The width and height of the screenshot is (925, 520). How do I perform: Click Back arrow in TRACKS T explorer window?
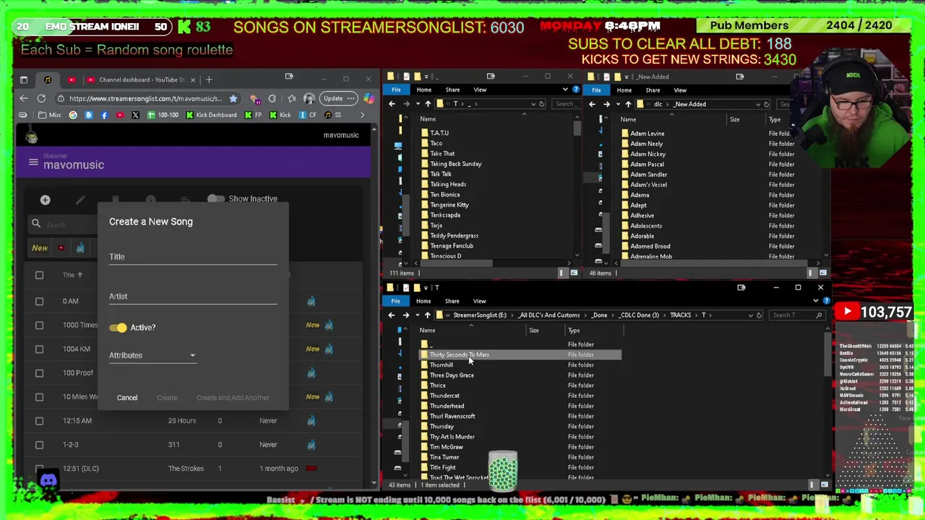click(391, 315)
